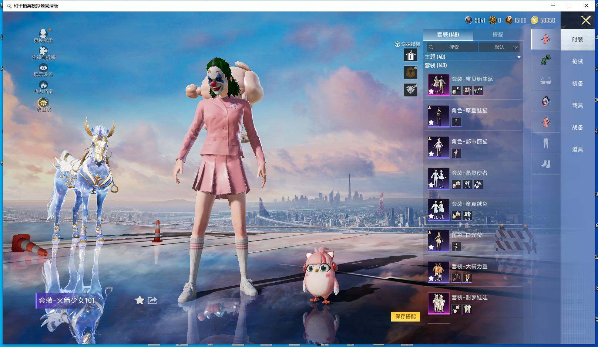Image resolution: width=598 pixels, height=347 pixels.
Task: Select the clown mask category icon
Action: click(545, 101)
